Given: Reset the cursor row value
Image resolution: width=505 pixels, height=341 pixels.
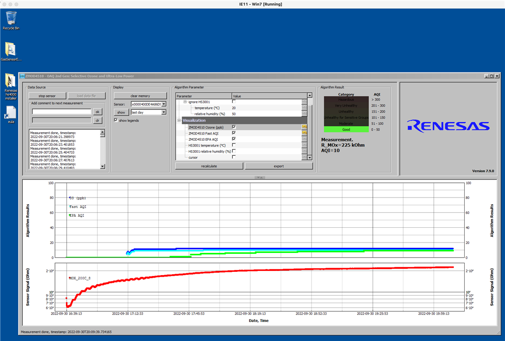Looking at the screenshot, I should [304, 157].
